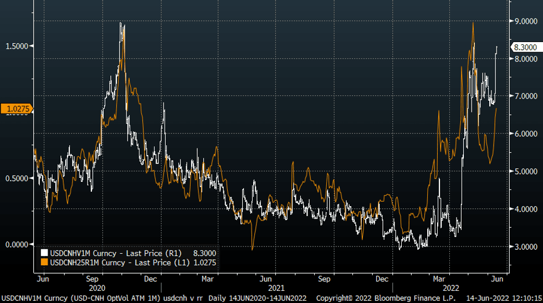Click the Daily 14JUN2020-14JUN2022 date range text

coord(257,298)
